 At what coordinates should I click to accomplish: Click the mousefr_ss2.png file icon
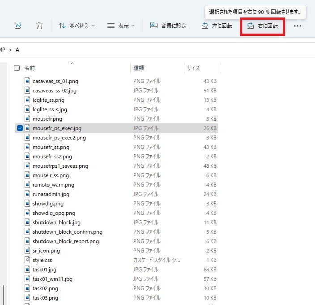point(27,157)
